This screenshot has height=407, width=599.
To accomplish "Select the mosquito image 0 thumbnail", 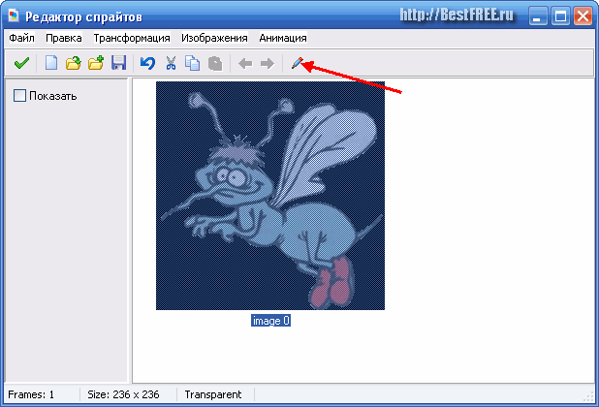I will point(270,196).
